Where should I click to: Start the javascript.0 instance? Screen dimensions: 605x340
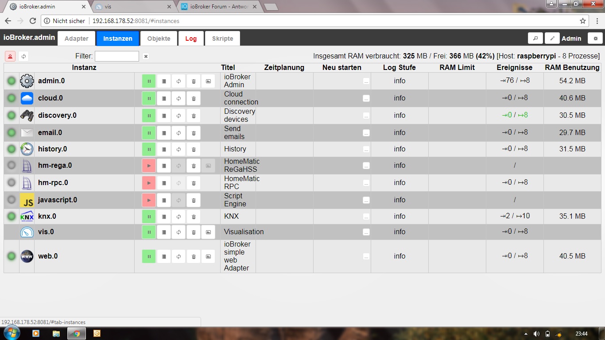(149, 200)
